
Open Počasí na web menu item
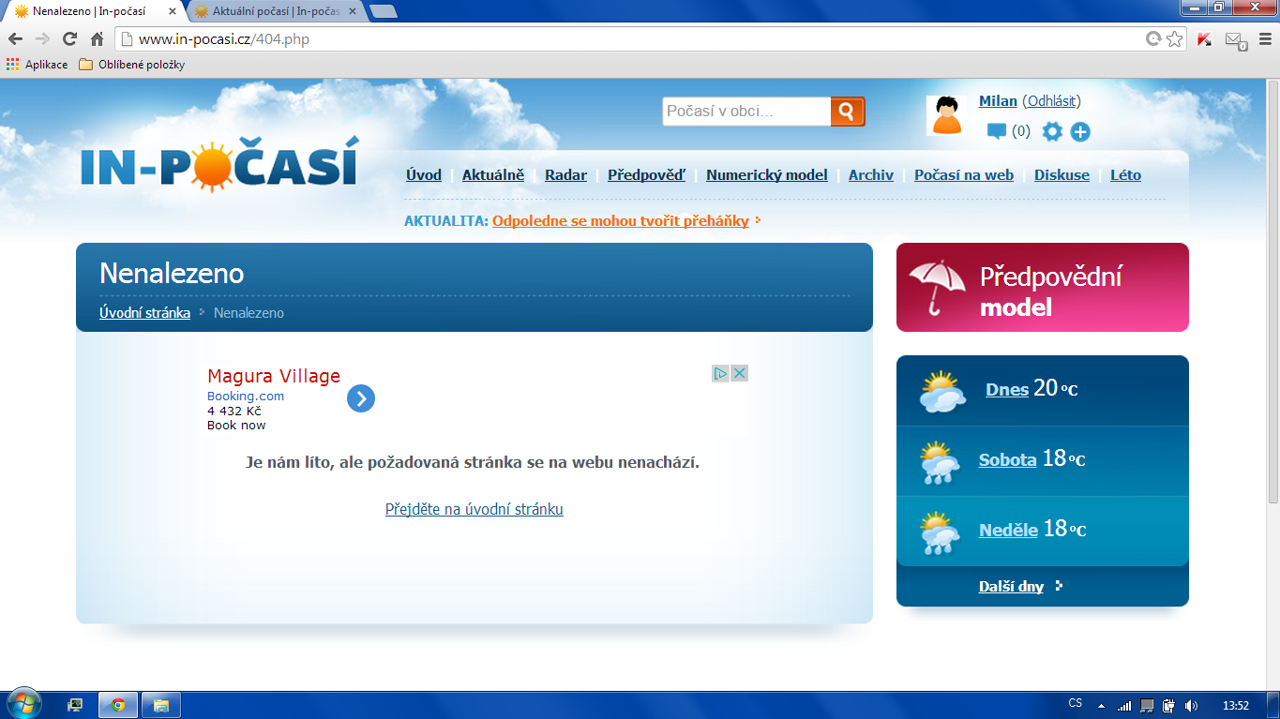964,175
